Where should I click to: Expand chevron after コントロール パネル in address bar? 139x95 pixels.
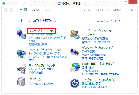pos(52,10)
